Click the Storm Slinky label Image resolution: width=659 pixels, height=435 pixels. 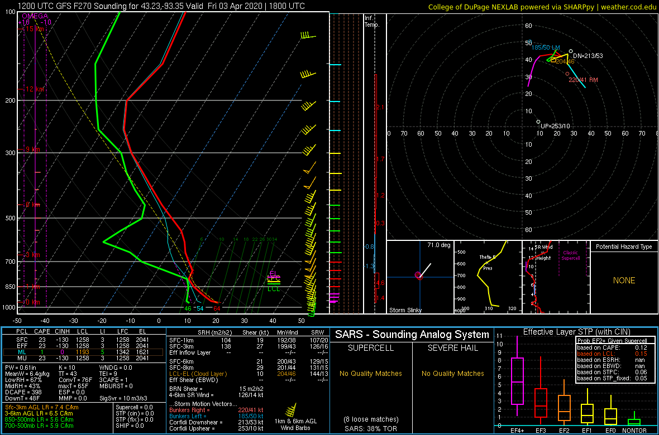(x=405, y=310)
